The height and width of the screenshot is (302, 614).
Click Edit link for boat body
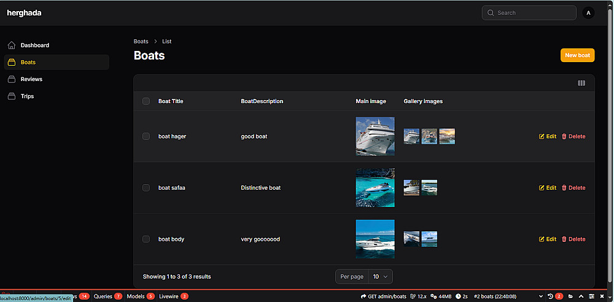point(548,239)
